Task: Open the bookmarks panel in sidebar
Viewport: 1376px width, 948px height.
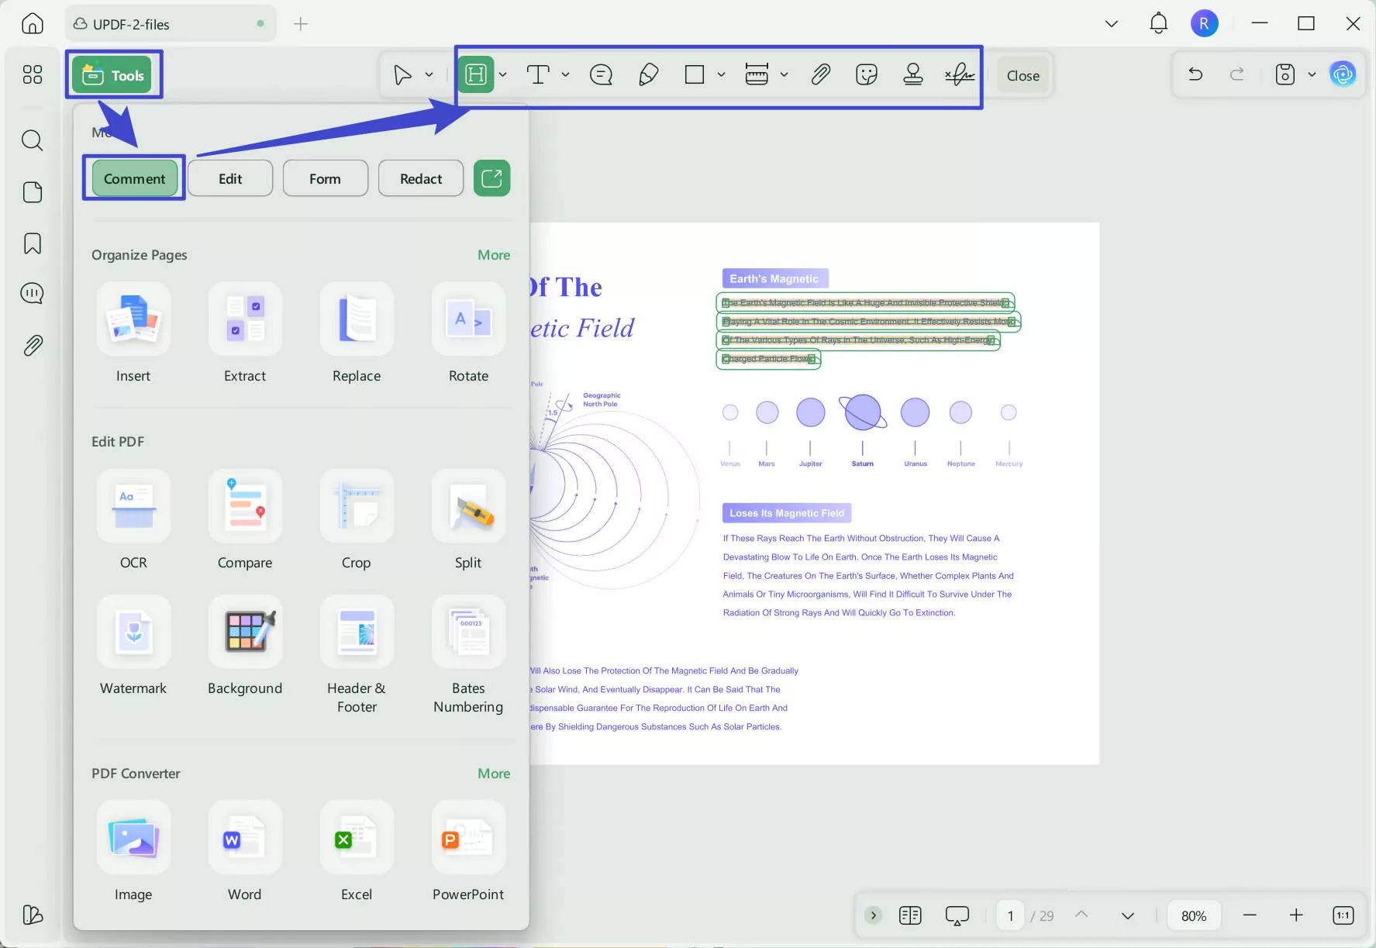Action: pos(33,243)
